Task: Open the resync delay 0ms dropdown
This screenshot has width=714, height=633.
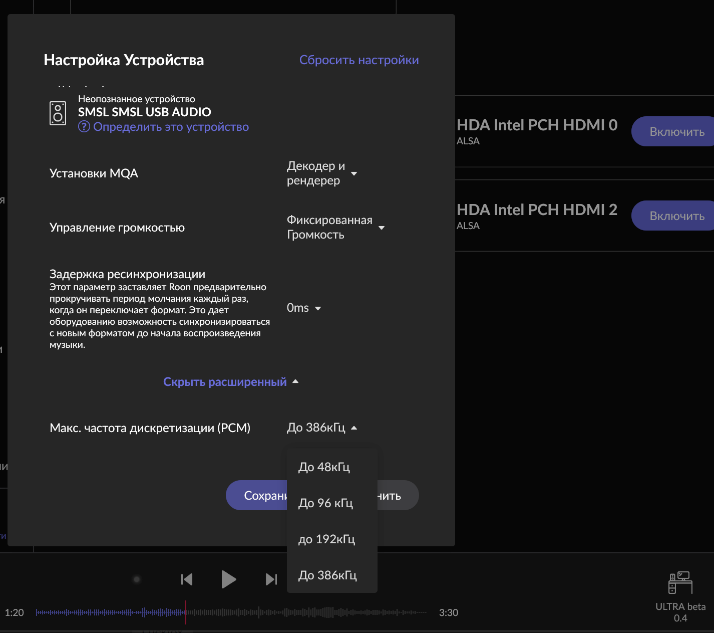Action: coord(303,308)
